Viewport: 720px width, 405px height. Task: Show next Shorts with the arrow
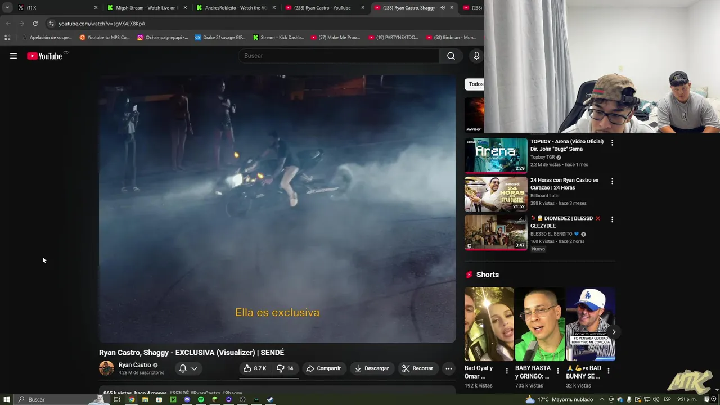tap(614, 332)
